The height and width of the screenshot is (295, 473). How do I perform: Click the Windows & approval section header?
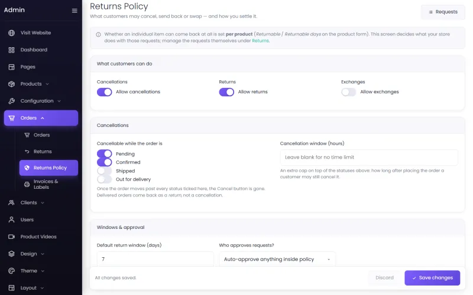pyautogui.click(x=121, y=227)
